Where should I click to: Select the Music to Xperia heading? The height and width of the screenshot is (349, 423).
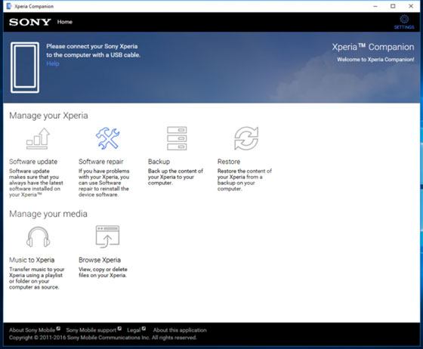[32, 260]
